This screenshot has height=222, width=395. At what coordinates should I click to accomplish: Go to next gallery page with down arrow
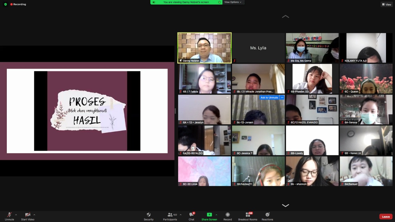pos(285,205)
